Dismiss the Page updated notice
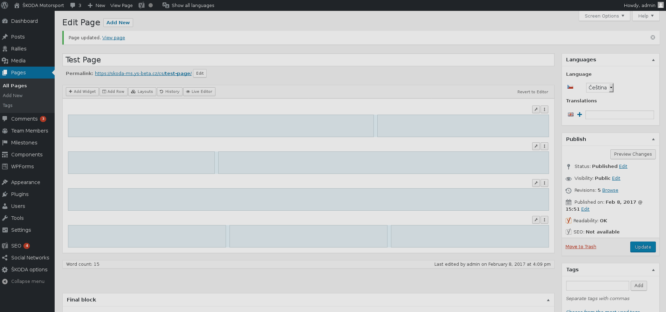 [x=653, y=38]
